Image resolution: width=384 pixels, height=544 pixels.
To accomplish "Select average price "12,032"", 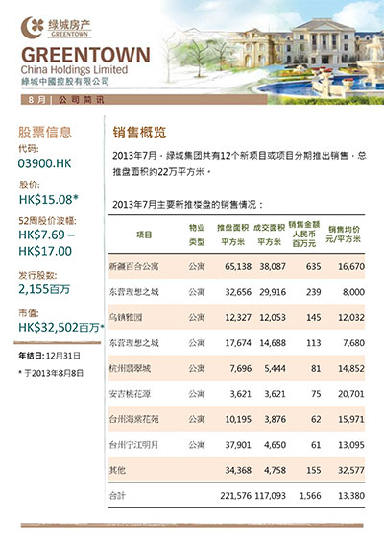I will coord(351,317).
